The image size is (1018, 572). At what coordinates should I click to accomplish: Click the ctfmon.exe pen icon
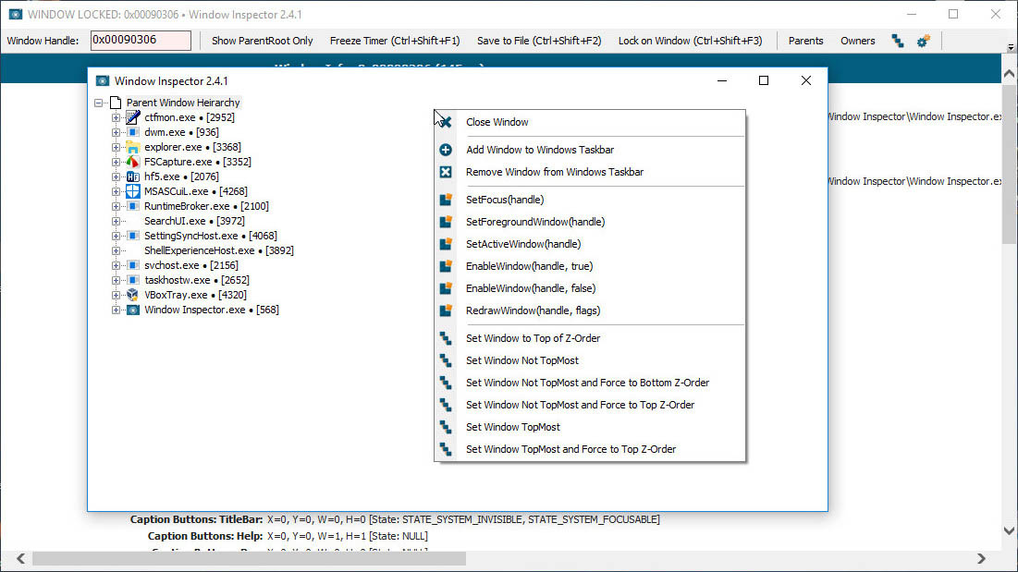coord(133,117)
